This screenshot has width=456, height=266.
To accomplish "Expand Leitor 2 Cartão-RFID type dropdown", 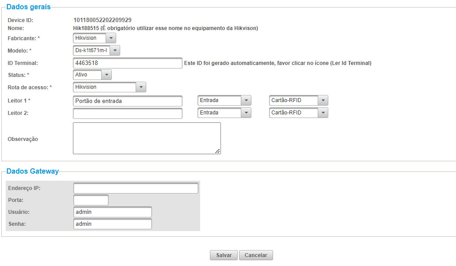I will pyautogui.click(x=298, y=113).
